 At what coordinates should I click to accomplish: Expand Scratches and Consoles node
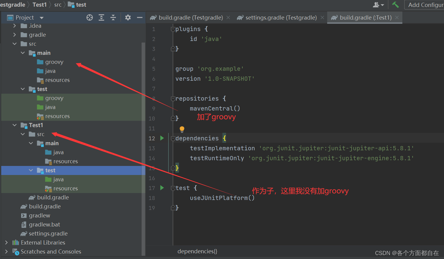coord(6,251)
